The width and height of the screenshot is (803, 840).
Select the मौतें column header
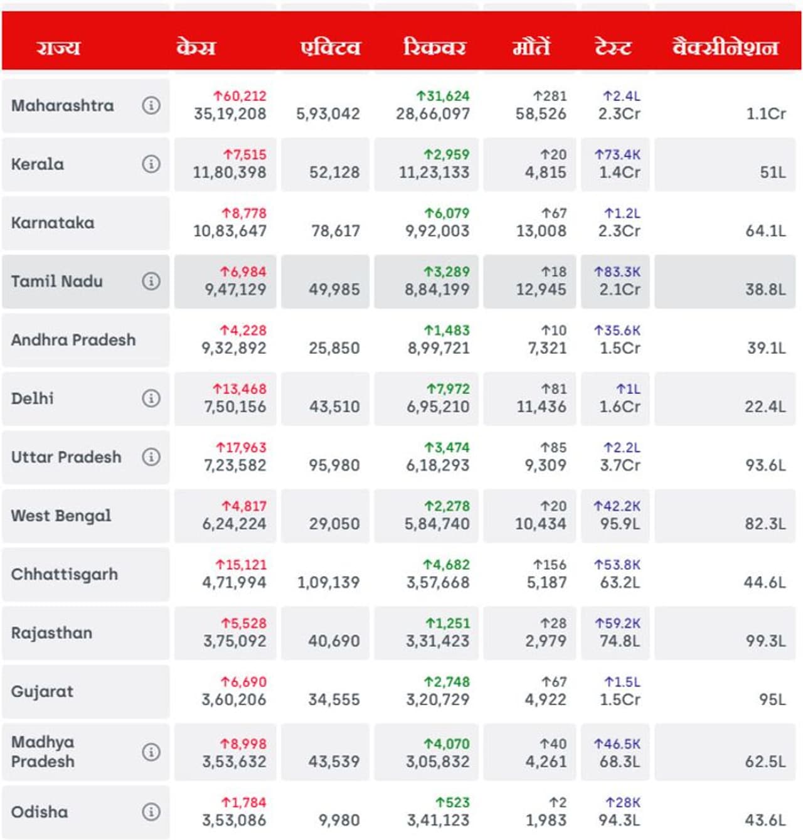coord(531,47)
